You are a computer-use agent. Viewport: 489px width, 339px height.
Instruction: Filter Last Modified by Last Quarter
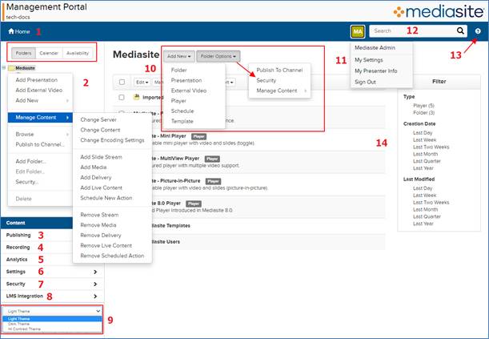(x=427, y=216)
